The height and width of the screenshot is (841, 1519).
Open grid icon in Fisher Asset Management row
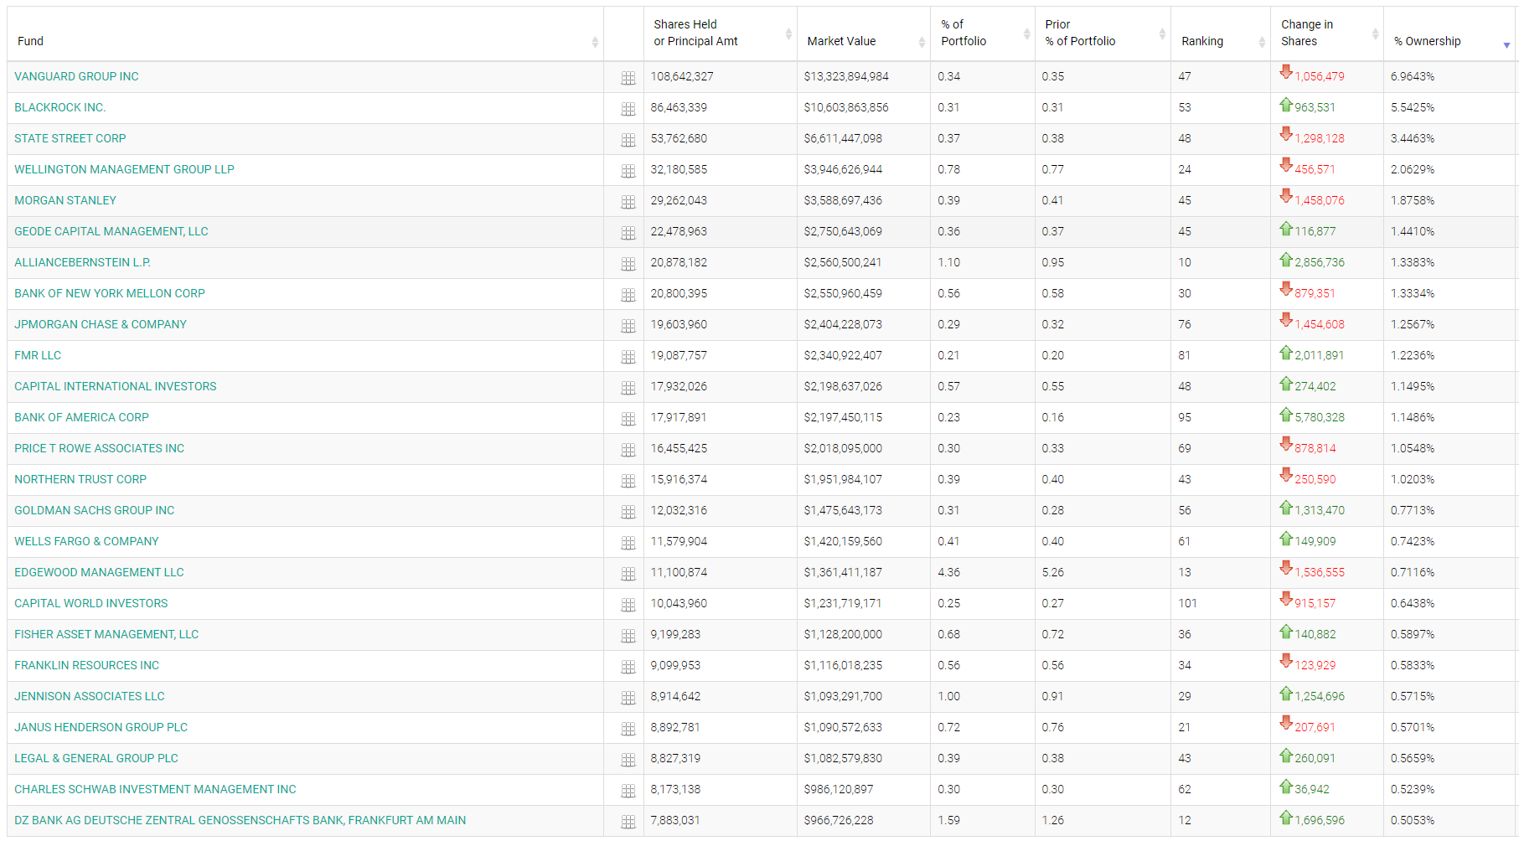tap(628, 636)
